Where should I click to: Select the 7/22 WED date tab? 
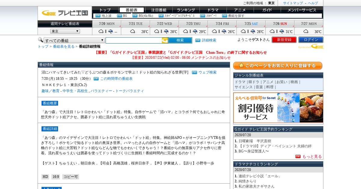[x=165, y=24]
